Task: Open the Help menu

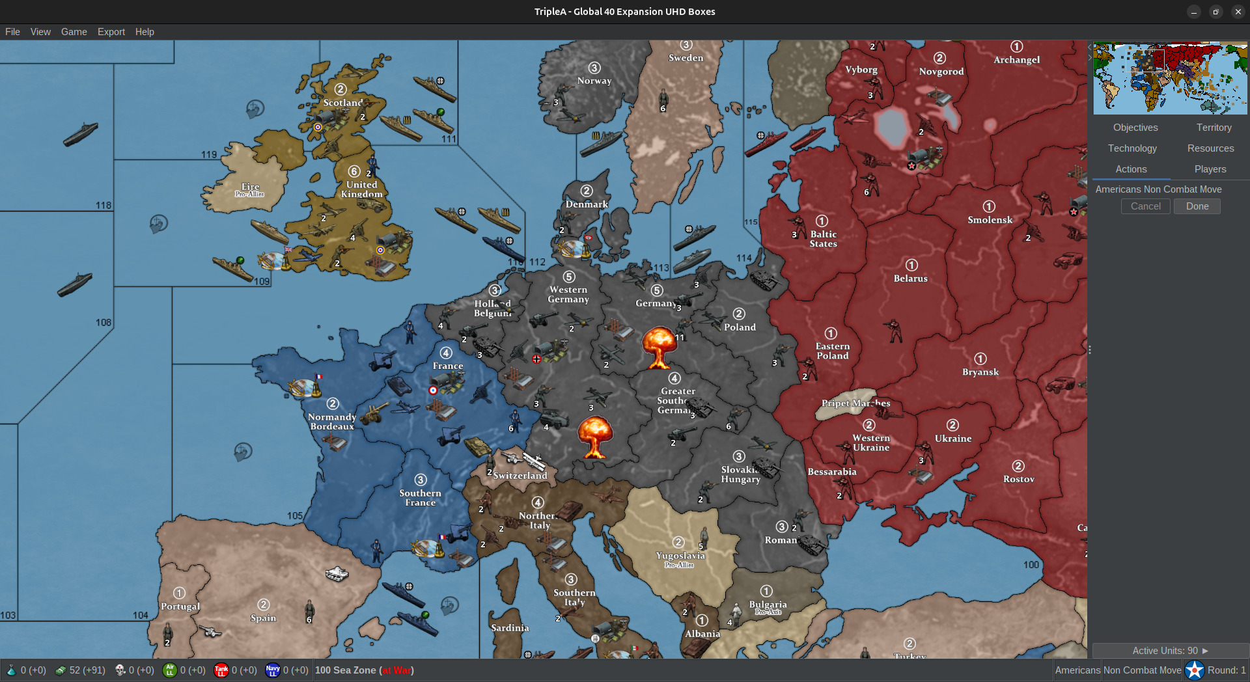Action: click(145, 32)
